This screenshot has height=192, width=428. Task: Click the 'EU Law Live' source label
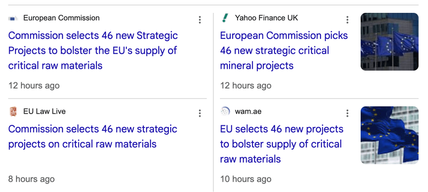[44, 111]
